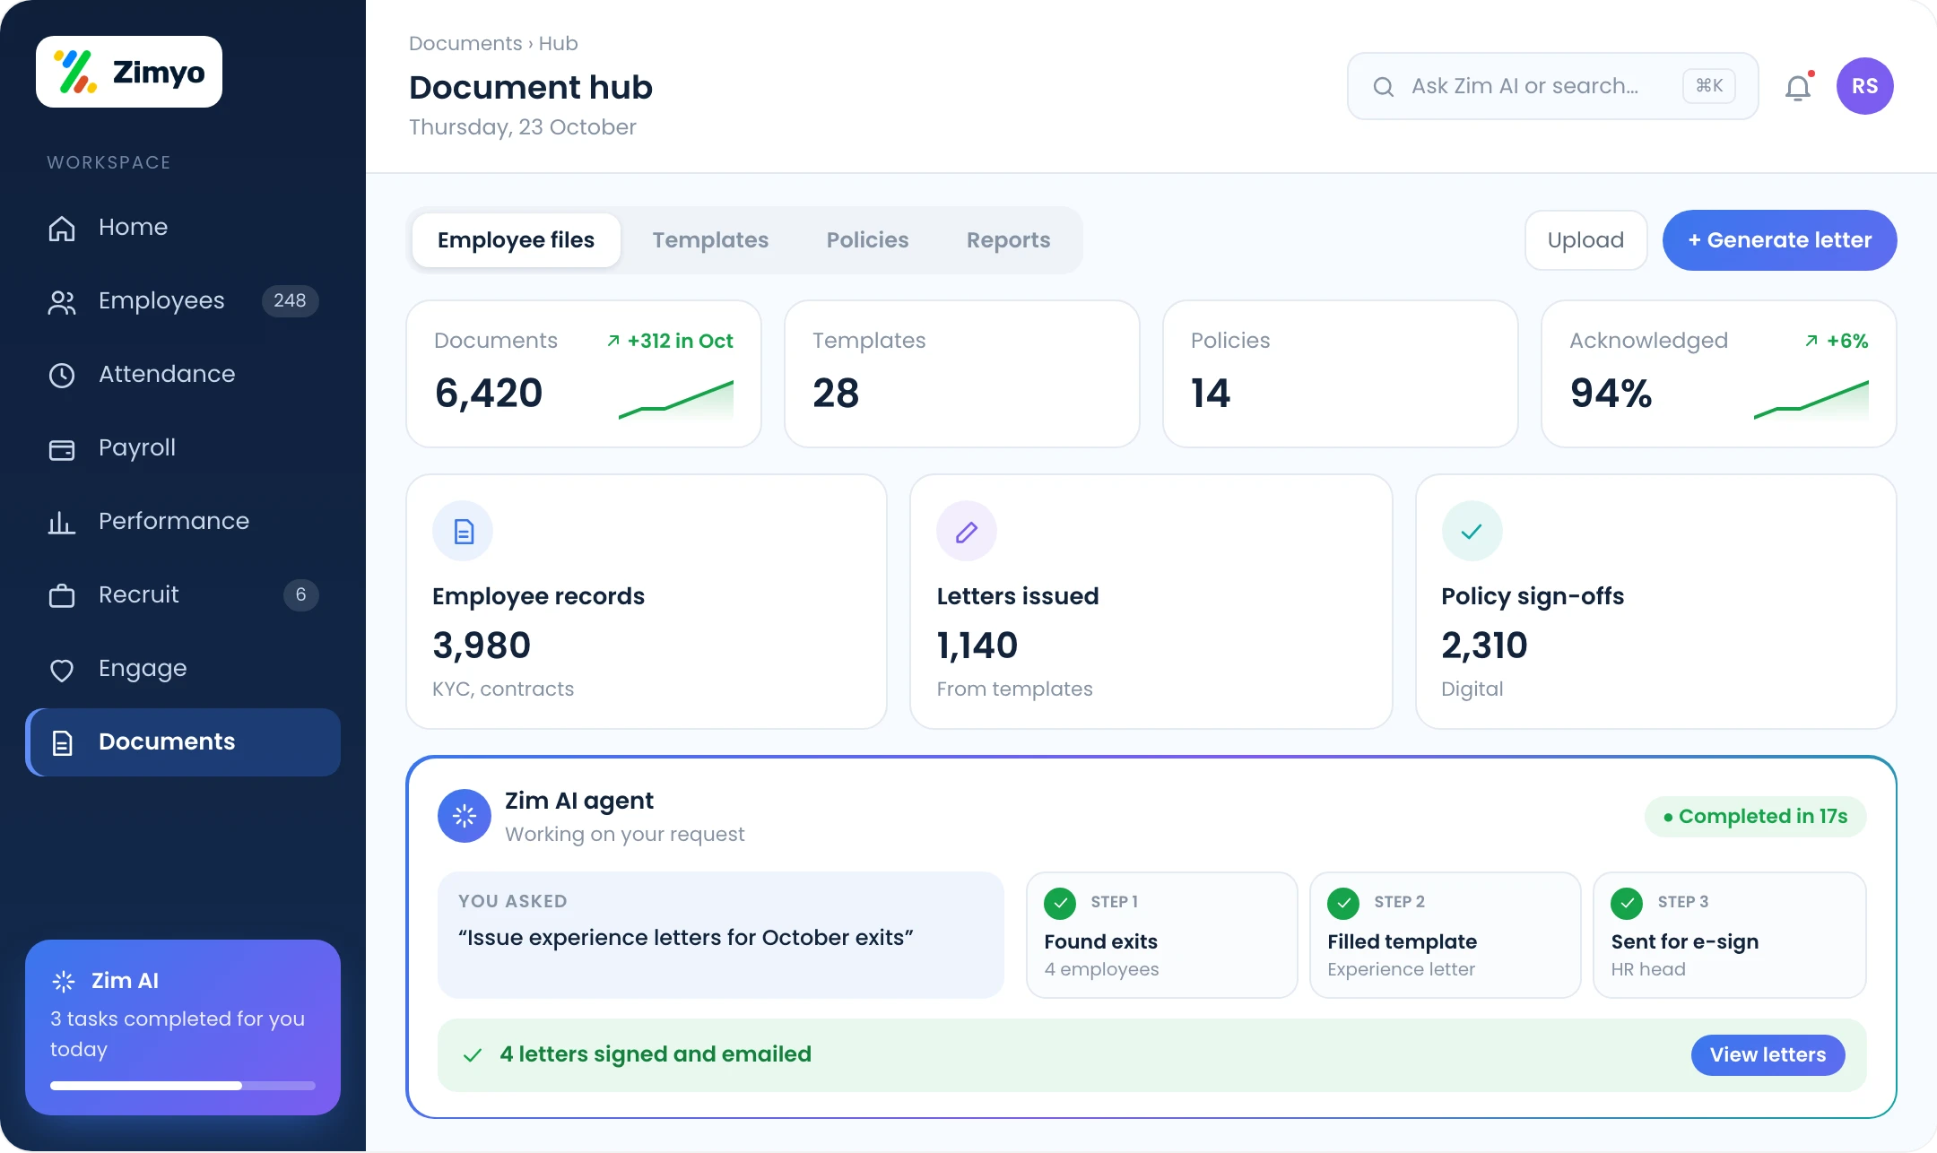Click the ⌘K shortcut badge
This screenshot has width=1937, height=1153.
tap(1709, 86)
